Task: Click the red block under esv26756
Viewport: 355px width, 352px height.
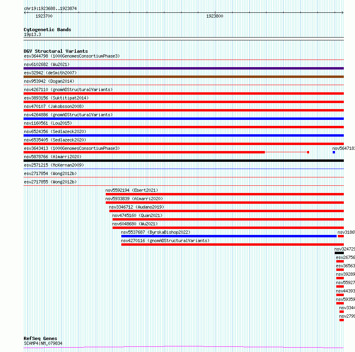Action: tap(340, 261)
